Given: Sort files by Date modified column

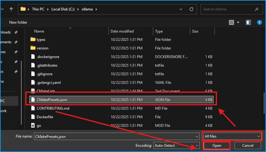Looking at the screenshot, I should pyautogui.click(x=122, y=31).
